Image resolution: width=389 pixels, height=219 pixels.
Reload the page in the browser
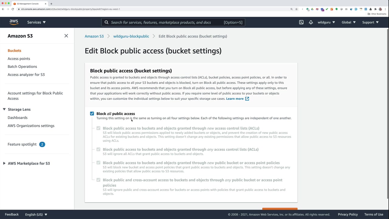click(13, 9)
